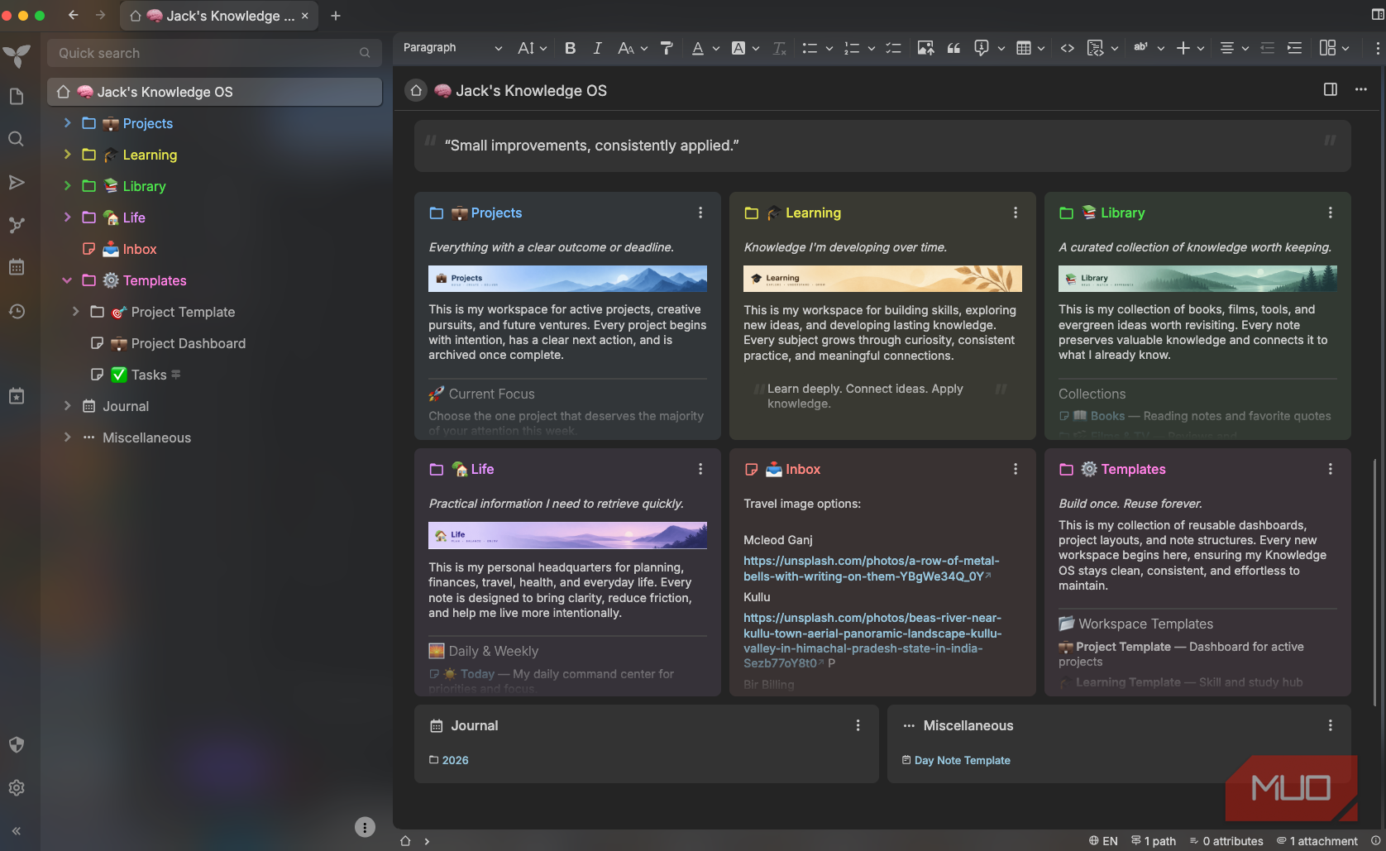Insert inline code

click(x=1068, y=48)
